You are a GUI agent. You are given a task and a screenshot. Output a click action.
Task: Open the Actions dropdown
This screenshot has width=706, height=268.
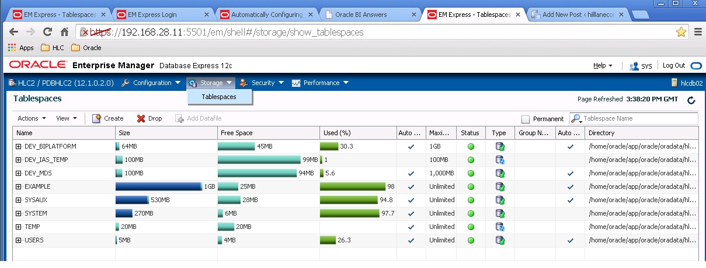click(x=32, y=118)
